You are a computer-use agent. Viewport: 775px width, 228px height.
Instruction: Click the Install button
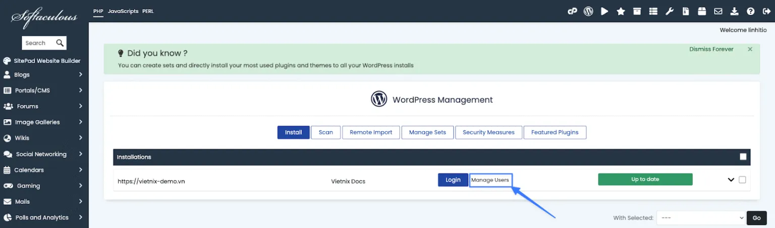click(293, 132)
